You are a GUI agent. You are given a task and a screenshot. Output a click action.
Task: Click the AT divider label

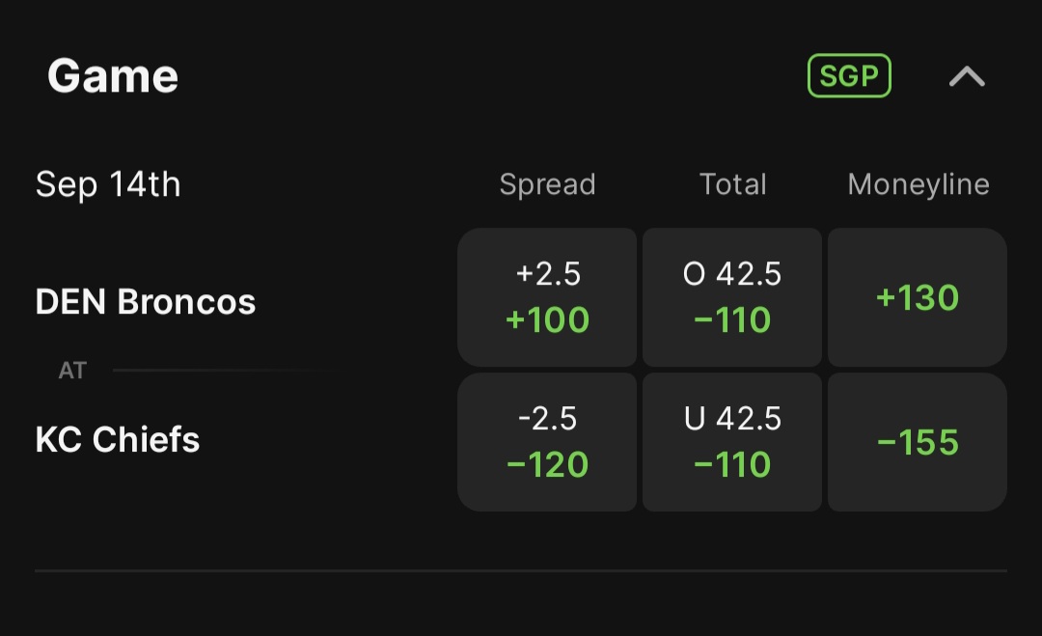pyautogui.click(x=72, y=371)
